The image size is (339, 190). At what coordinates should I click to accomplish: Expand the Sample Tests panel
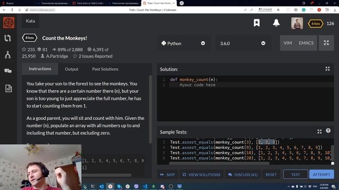coord(319,131)
